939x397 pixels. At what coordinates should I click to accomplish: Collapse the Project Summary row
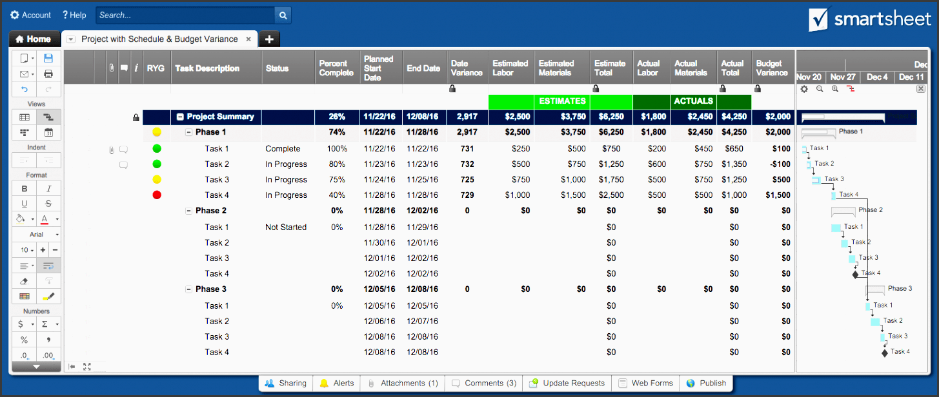181,117
